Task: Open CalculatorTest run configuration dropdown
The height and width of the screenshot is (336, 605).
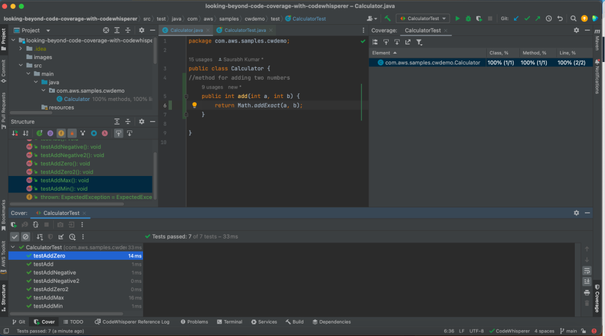Action: coord(423,18)
